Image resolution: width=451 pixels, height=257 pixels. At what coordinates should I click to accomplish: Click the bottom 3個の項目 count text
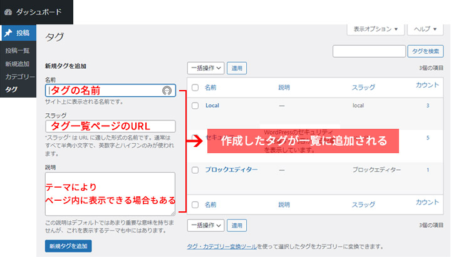tap(431, 225)
